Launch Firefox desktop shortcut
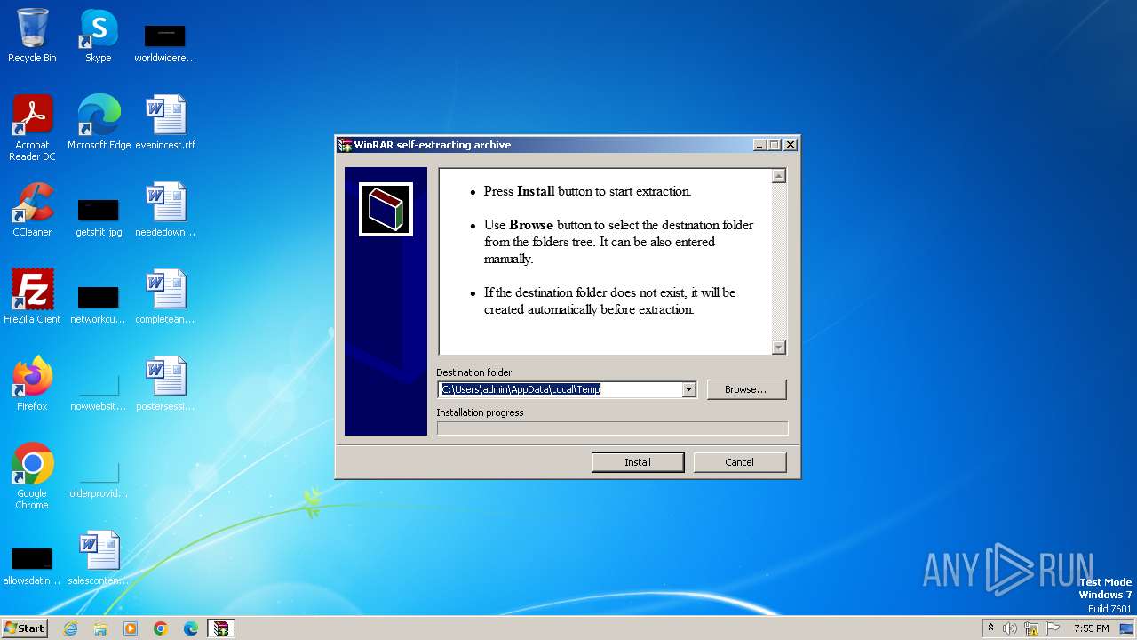The image size is (1137, 640). [x=32, y=384]
